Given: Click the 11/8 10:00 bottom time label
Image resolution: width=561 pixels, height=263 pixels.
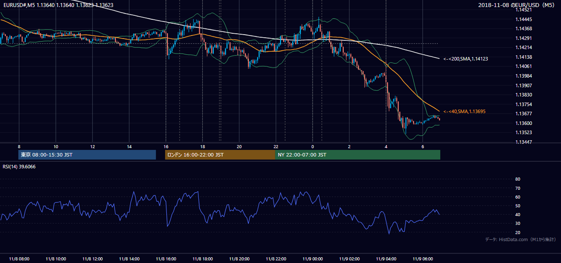Looking at the screenshot, I should pos(56,259).
